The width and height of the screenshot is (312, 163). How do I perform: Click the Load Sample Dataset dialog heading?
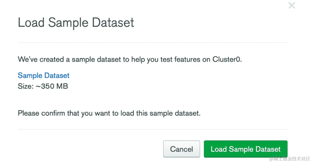point(76,23)
